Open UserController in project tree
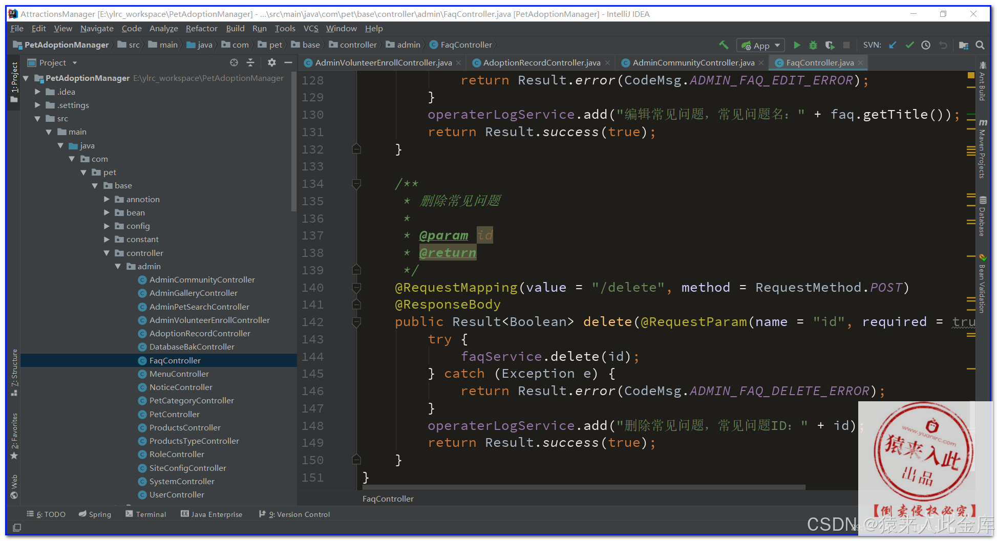Screen dimensions: 997x541 click(177, 494)
